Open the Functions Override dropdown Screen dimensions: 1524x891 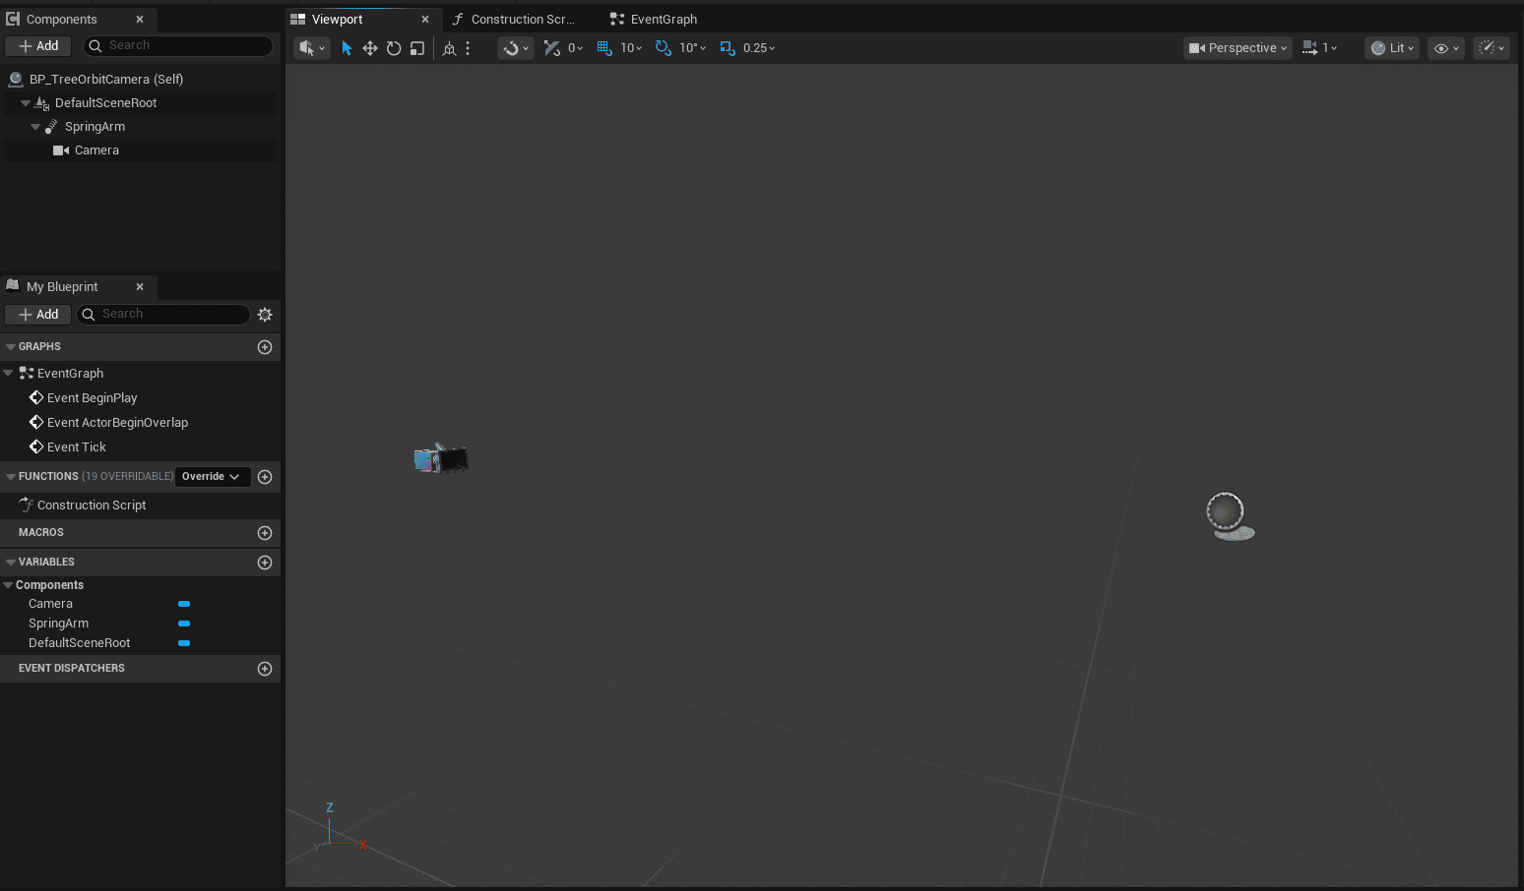click(212, 476)
